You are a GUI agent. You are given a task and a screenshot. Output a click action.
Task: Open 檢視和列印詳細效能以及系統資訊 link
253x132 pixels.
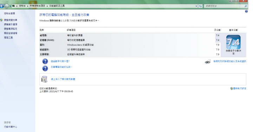click(230, 61)
